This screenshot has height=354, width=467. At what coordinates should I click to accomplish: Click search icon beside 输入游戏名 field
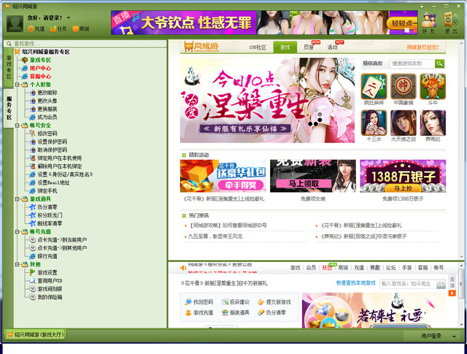tap(441, 284)
